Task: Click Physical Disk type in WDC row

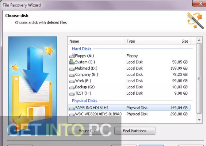Action: tap(137, 114)
